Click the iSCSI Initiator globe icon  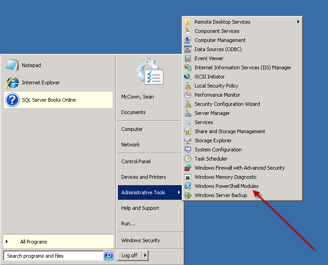pos(188,77)
